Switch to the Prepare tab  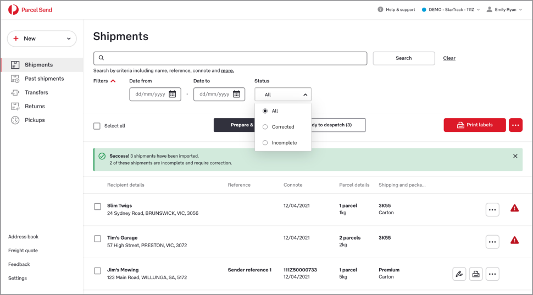point(234,125)
